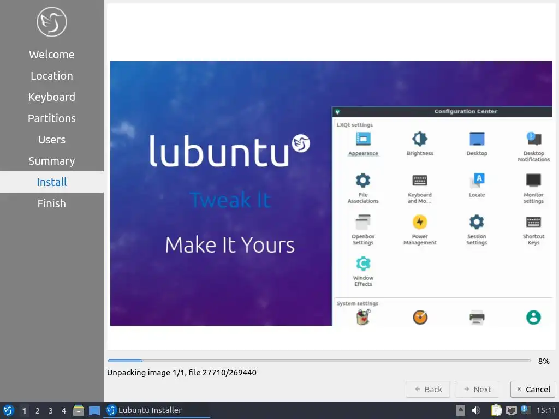Click the Desktop icon in slideshow image

[x=477, y=139]
